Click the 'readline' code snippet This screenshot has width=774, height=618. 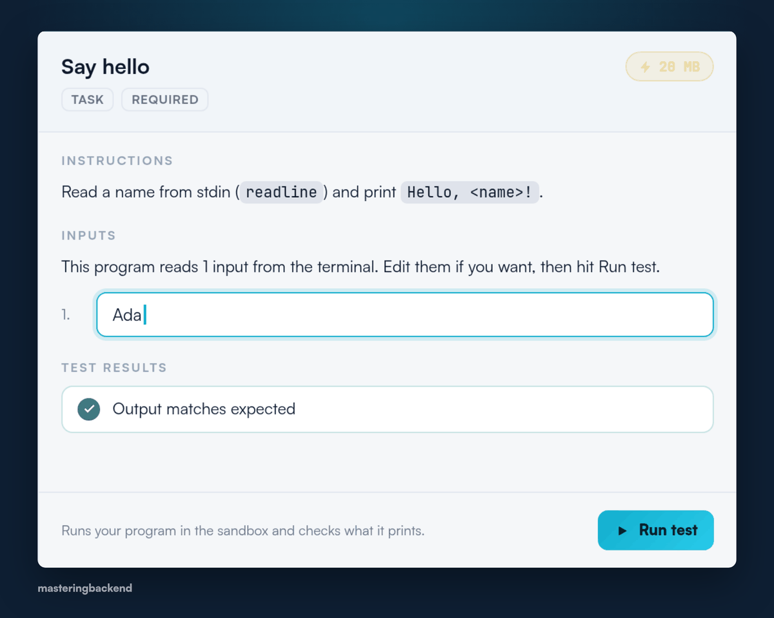[x=281, y=192]
